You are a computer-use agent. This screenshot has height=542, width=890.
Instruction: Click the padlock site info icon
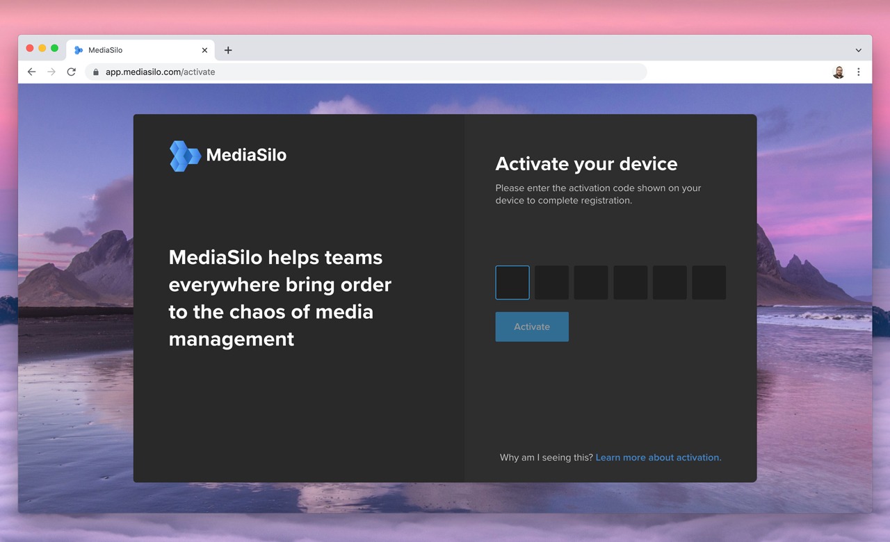[96, 72]
